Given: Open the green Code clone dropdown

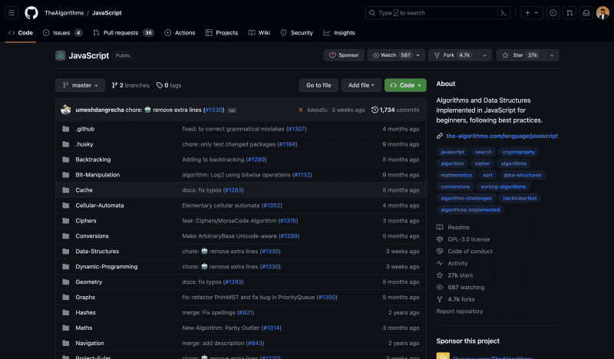Looking at the screenshot, I should 405,85.
